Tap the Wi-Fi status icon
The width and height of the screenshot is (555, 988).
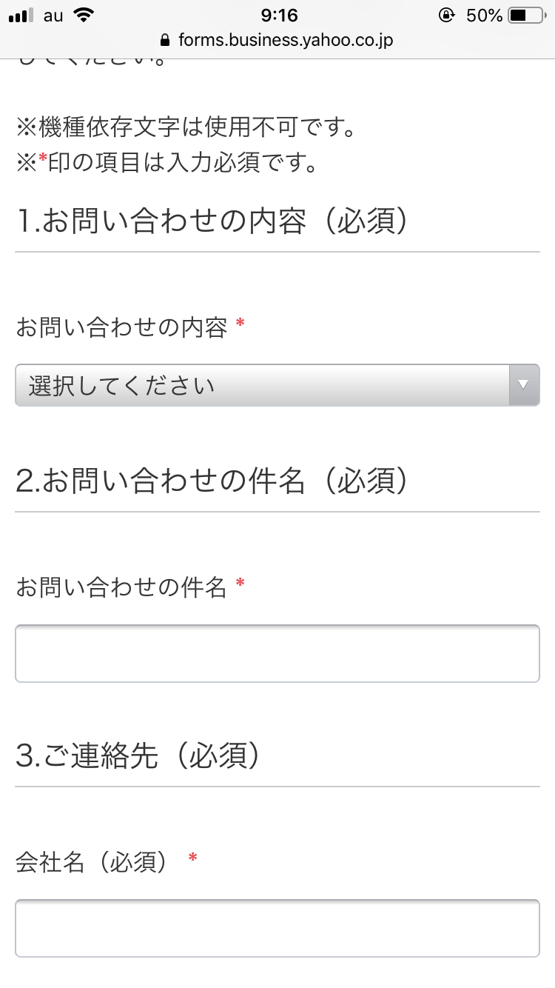pos(84,16)
